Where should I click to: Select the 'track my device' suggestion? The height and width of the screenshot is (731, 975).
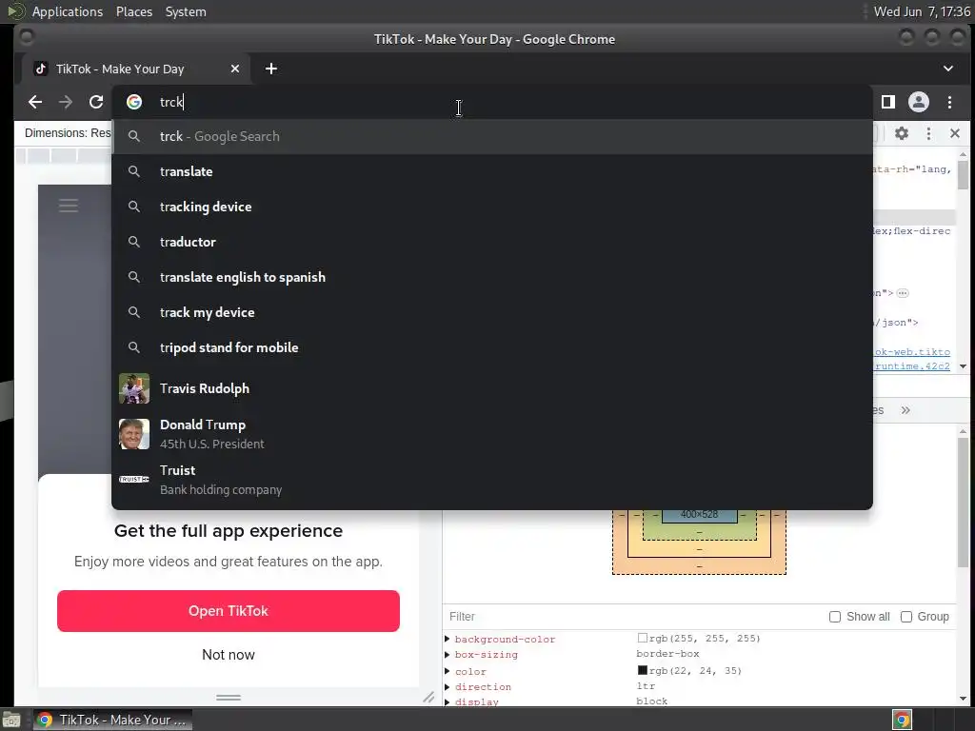[492, 312]
